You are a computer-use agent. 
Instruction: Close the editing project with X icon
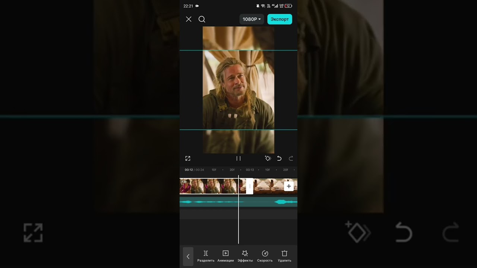189,19
